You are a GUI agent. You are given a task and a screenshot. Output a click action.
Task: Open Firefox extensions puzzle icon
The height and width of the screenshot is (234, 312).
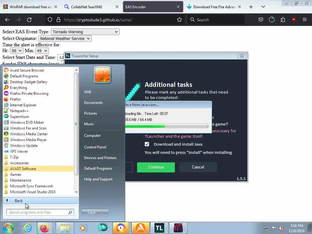coord(283,19)
